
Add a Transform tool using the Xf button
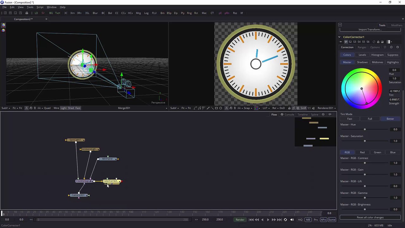point(241,13)
